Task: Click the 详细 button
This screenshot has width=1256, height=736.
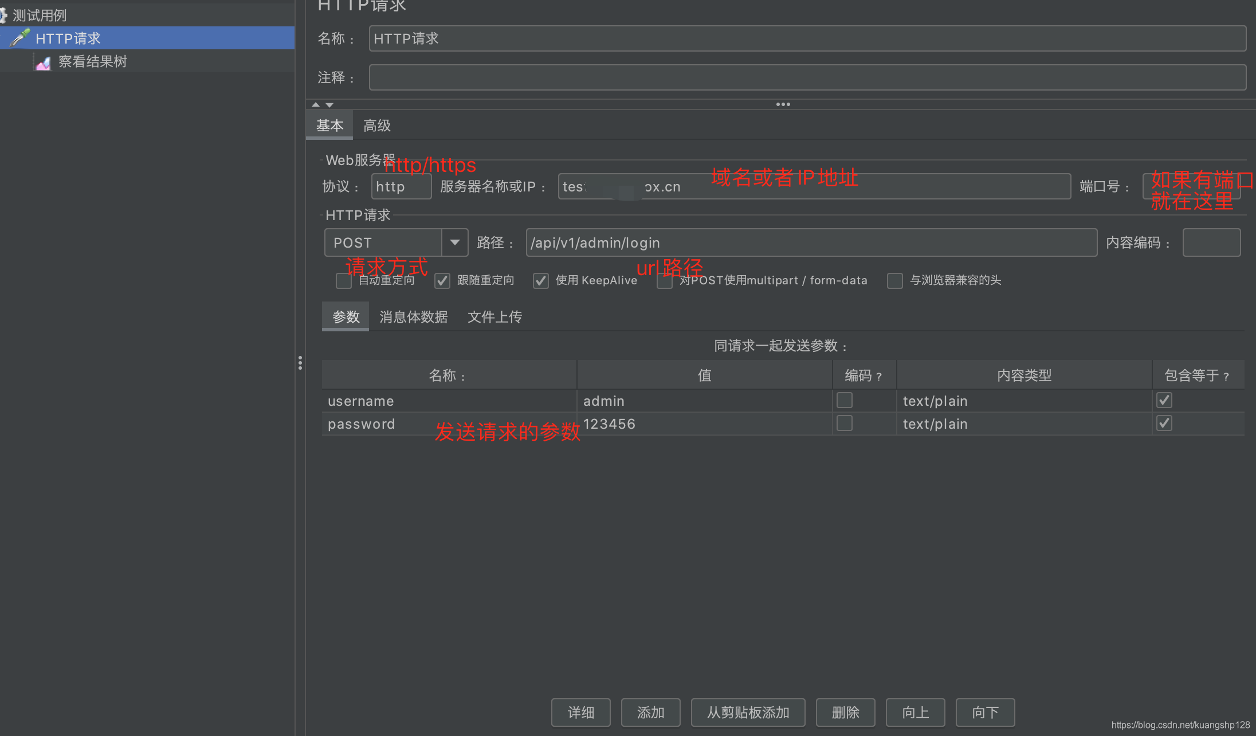Action: pyautogui.click(x=581, y=712)
